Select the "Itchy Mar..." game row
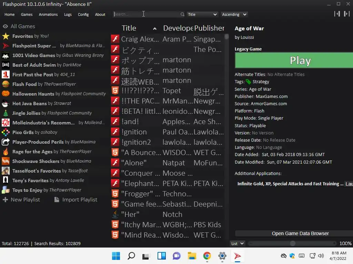The width and height of the screenshot is (353, 264). [x=168, y=225]
